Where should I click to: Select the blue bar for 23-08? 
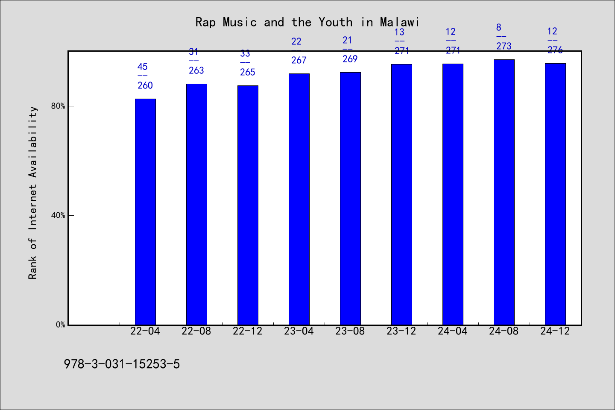[350, 199]
